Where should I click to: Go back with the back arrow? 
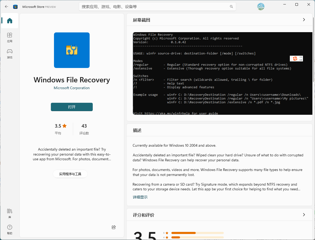coord(7,7)
